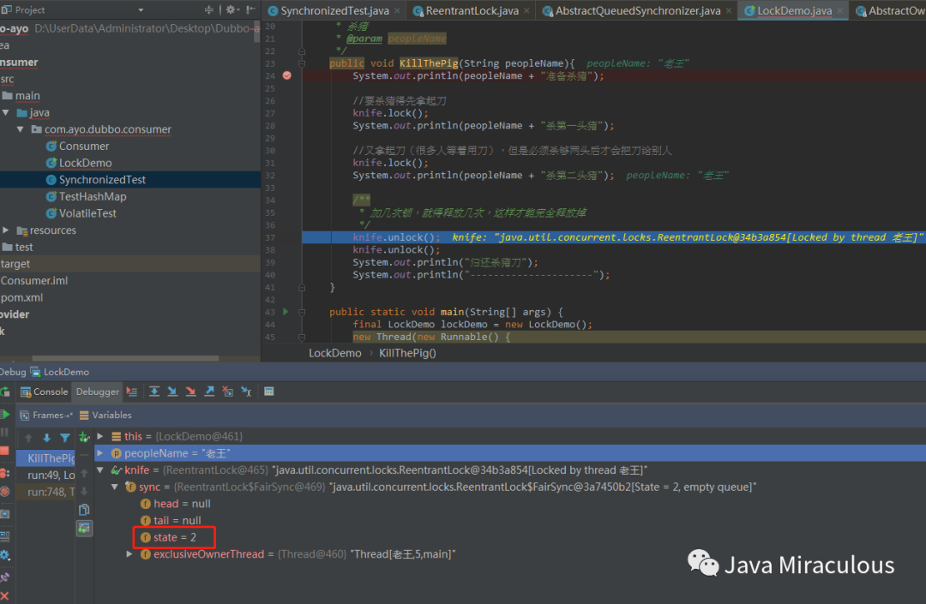
Task: Toggle the breakpoint on line 24
Action: (287, 75)
